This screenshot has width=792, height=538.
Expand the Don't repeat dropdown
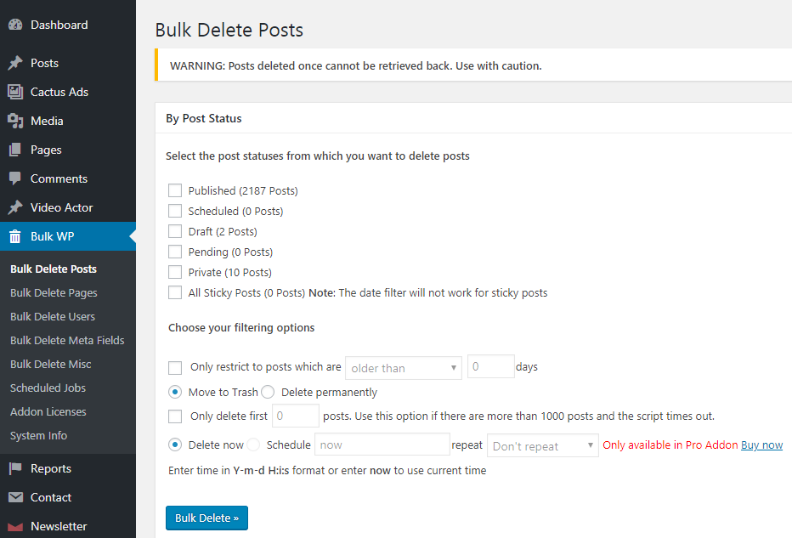coord(542,446)
